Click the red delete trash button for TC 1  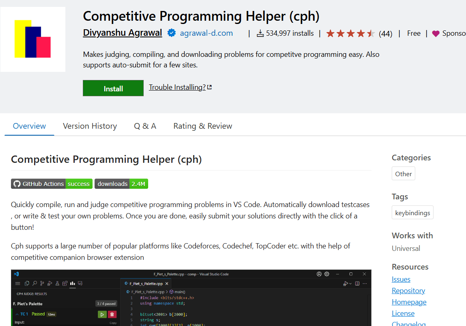[112, 314]
